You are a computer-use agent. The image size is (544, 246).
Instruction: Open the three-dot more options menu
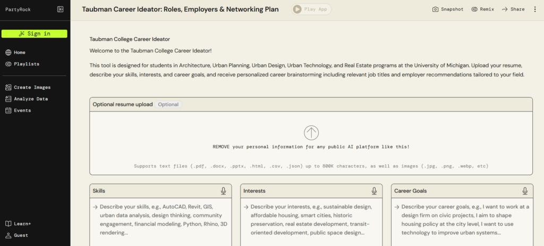535,9
